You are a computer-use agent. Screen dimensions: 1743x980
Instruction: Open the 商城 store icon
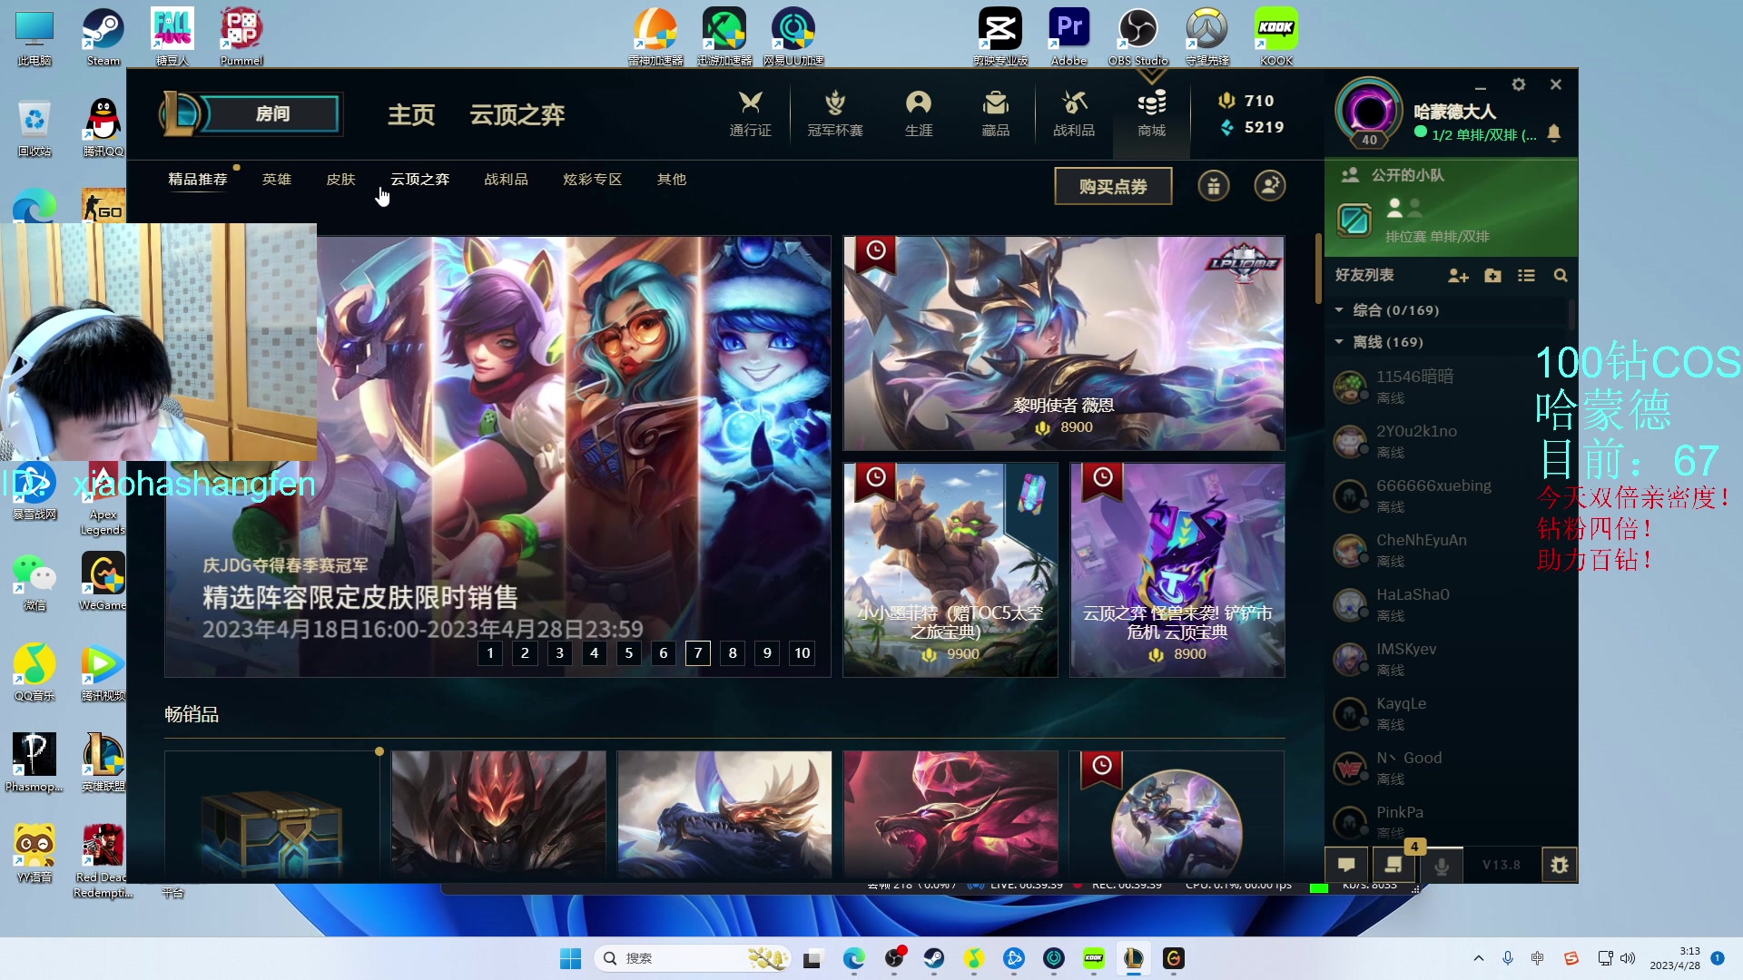pos(1152,113)
